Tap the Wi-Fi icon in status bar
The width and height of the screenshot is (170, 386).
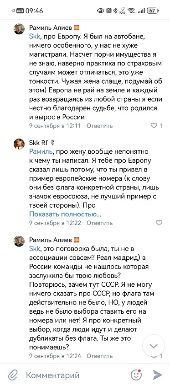pos(131,11)
